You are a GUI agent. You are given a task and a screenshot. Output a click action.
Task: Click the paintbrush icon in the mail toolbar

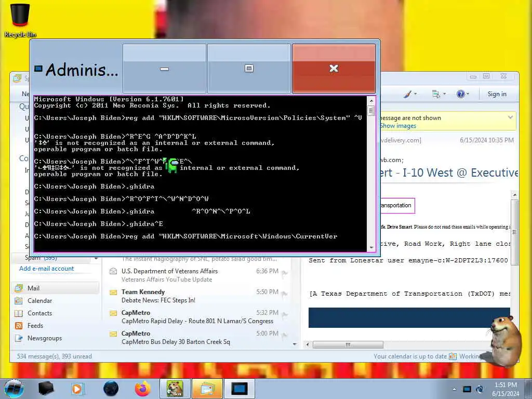click(407, 94)
